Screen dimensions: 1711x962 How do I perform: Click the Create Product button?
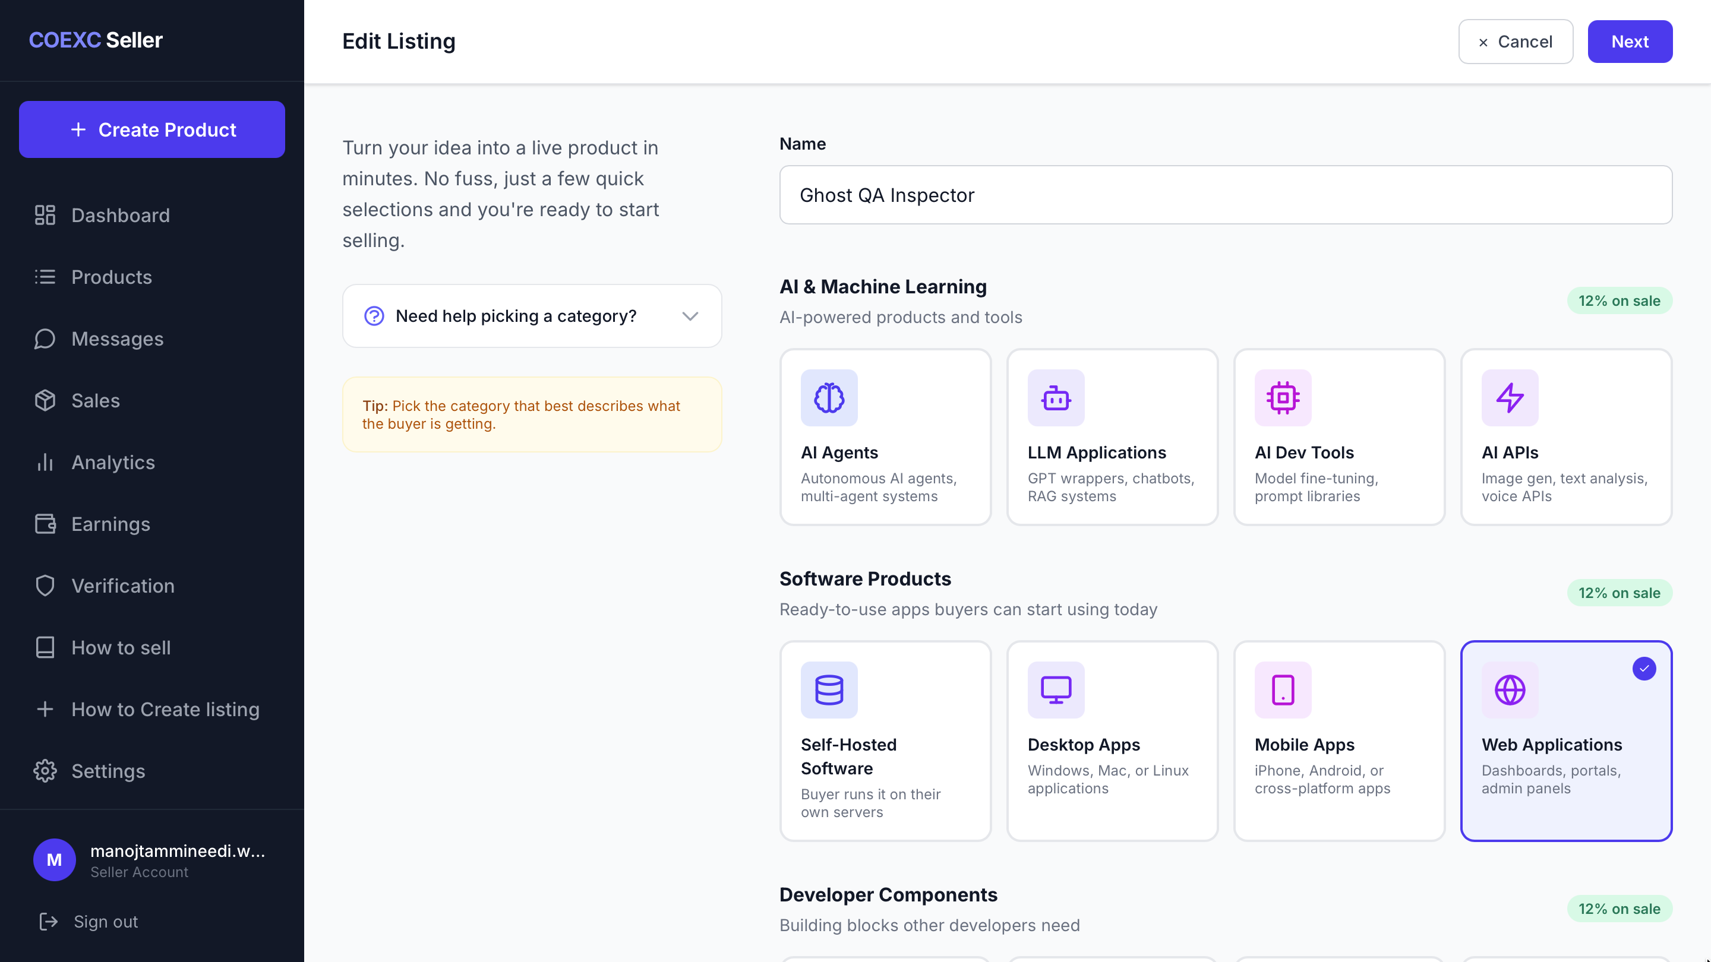pyautogui.click(x=151, y=129)
